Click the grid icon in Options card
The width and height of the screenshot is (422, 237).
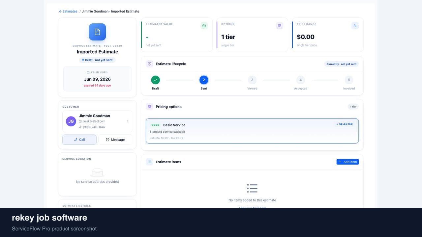[x=280, y=26]
